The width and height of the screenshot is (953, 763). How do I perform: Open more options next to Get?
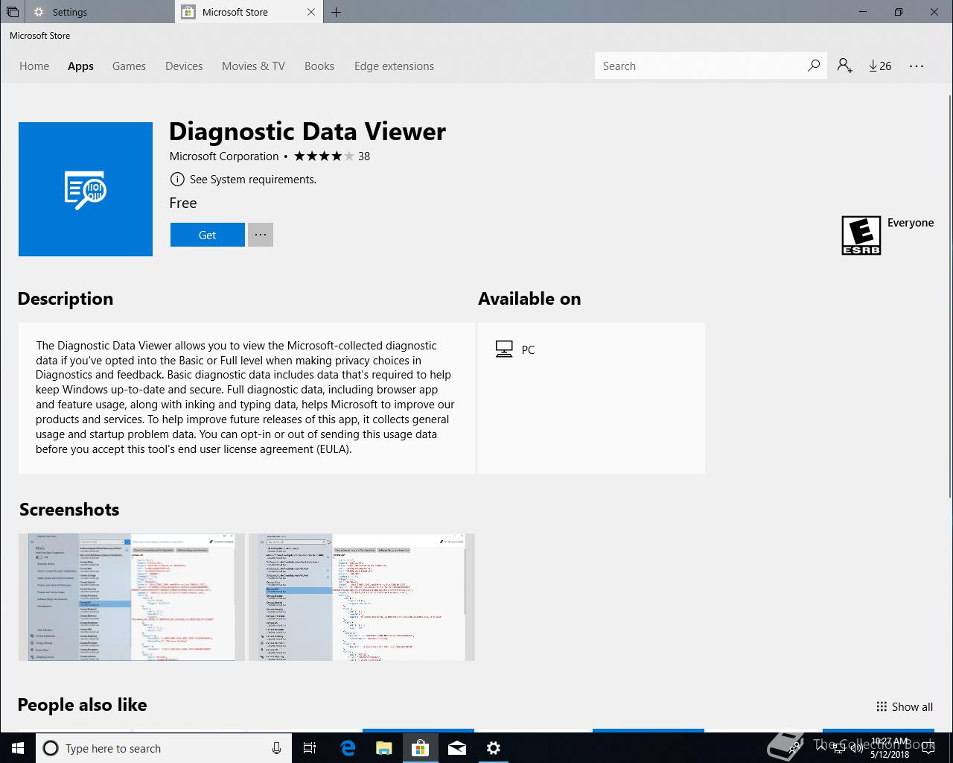tap(261, 235)
